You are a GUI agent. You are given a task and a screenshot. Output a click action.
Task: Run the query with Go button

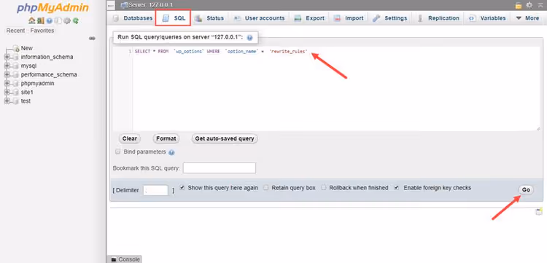(x=526, y=190)
